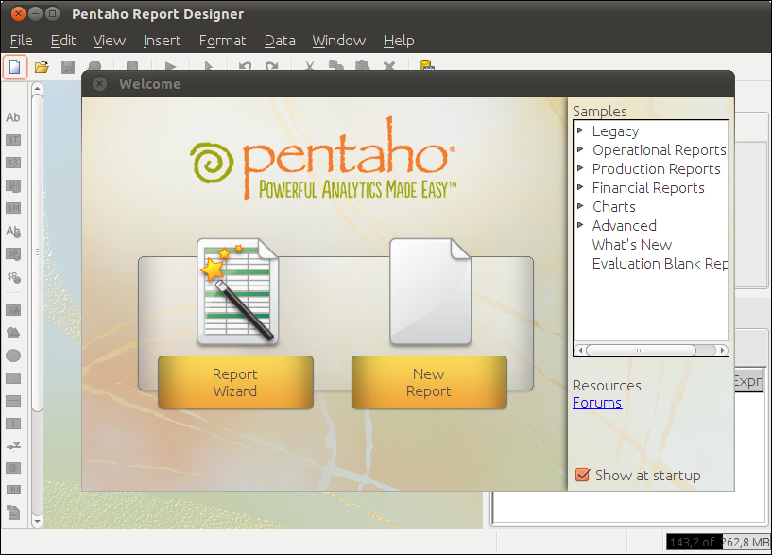Open the Insert menu
772x555 pixels.
point(162,41)
